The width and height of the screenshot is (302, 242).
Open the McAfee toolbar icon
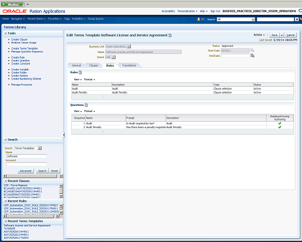pos(13,4)
